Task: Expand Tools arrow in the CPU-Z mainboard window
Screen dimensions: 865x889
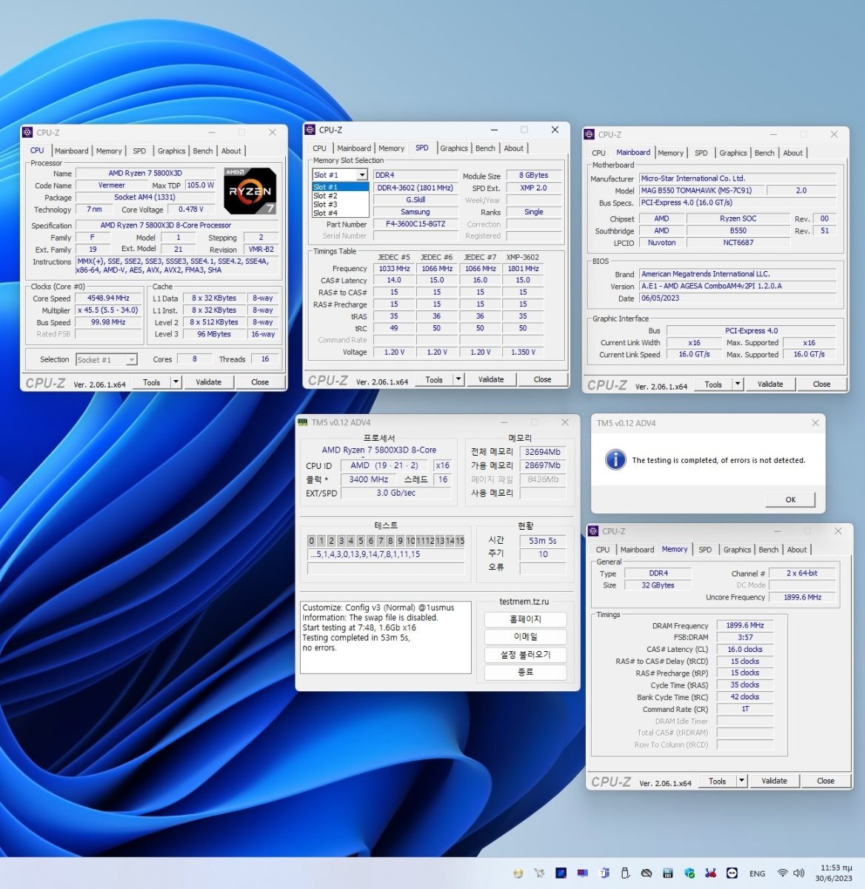Action: (738, 384)
